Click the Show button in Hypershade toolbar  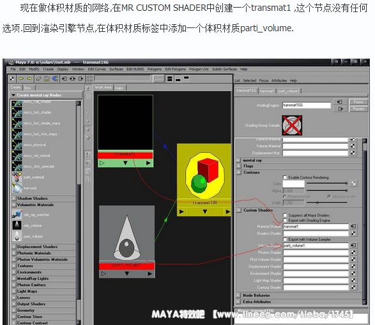pos(158,79)
